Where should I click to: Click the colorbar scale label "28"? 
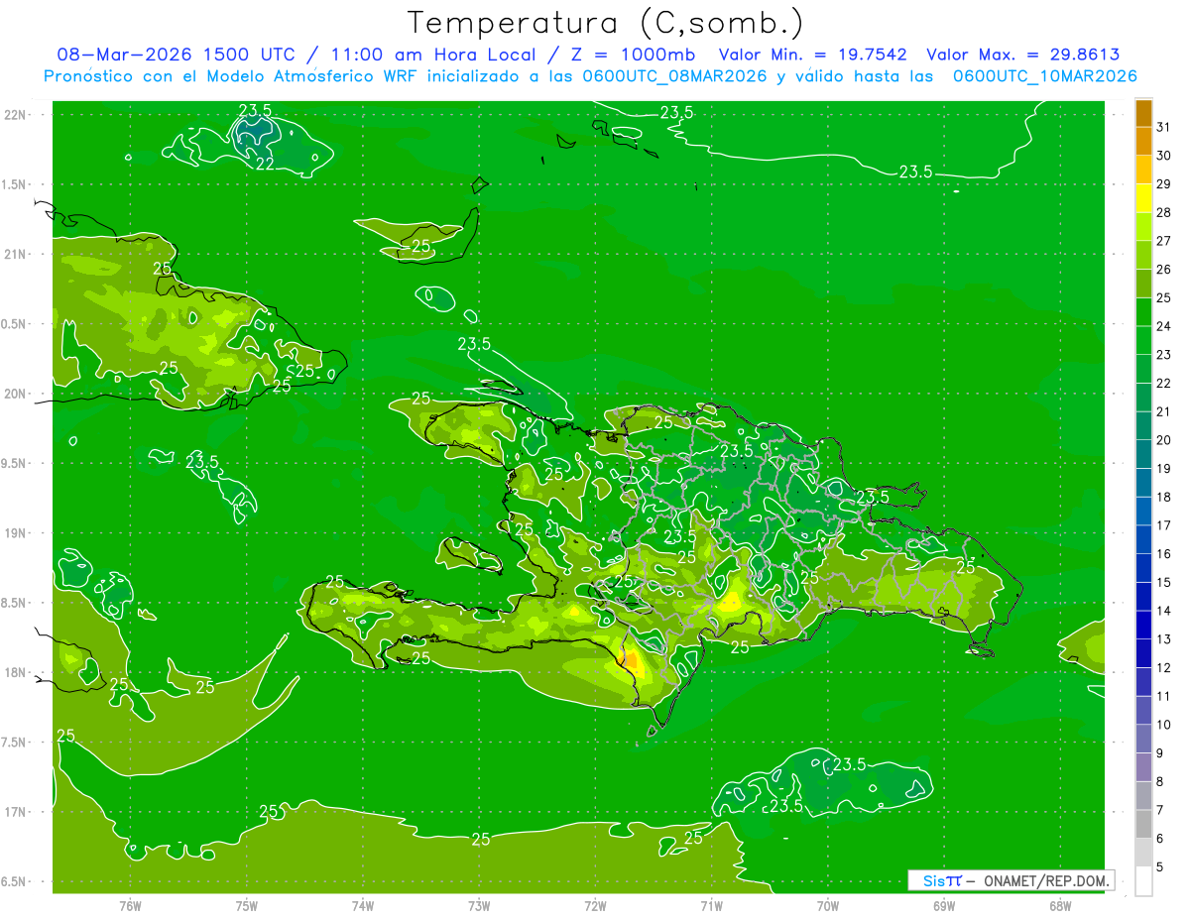pos(1164,212)
